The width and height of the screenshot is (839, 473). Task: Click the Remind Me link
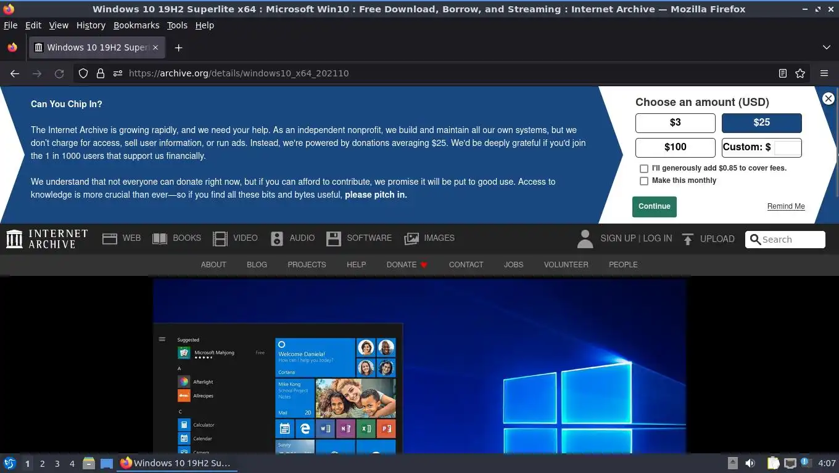click(x=786, y=206)
